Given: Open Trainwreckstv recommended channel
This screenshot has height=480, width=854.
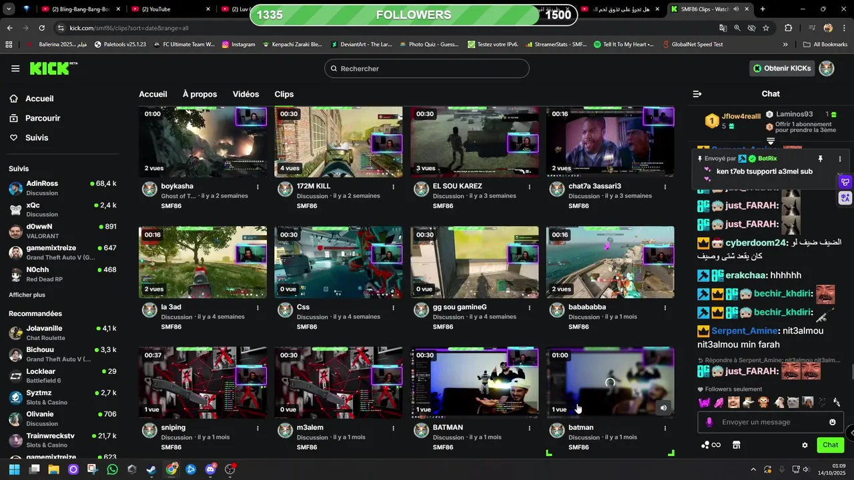Looking at the screenshot, I should coord(63,440).
